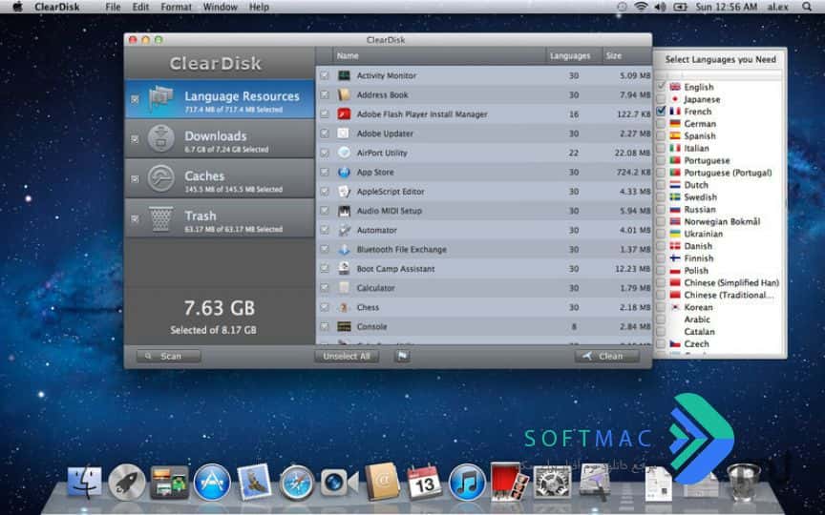Click the Adobe Flash Player red icon

point(344,114)
